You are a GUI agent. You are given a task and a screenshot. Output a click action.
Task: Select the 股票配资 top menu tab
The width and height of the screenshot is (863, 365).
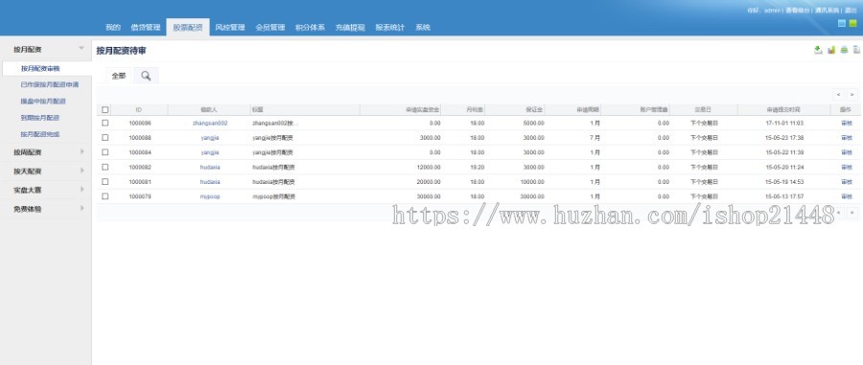click(x=188, y=27)
